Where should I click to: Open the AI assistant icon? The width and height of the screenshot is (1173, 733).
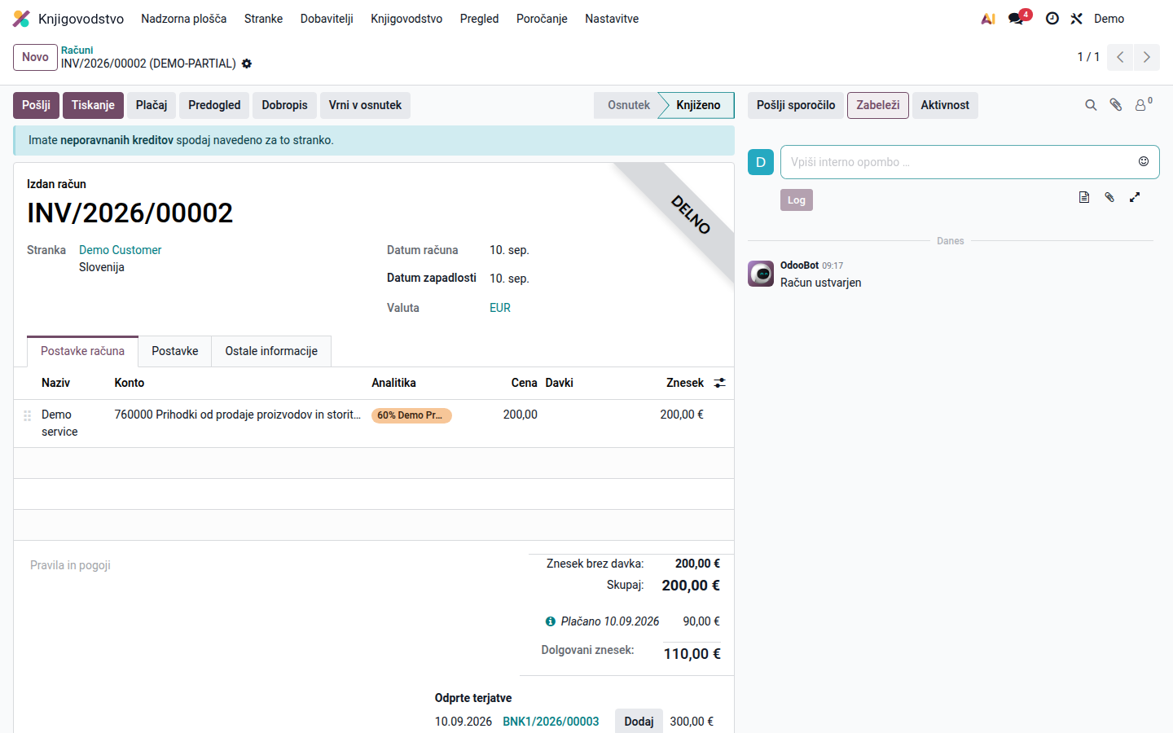988,19
